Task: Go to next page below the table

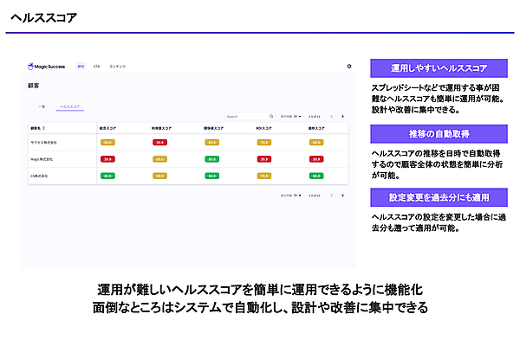Action: coord(342,195)
